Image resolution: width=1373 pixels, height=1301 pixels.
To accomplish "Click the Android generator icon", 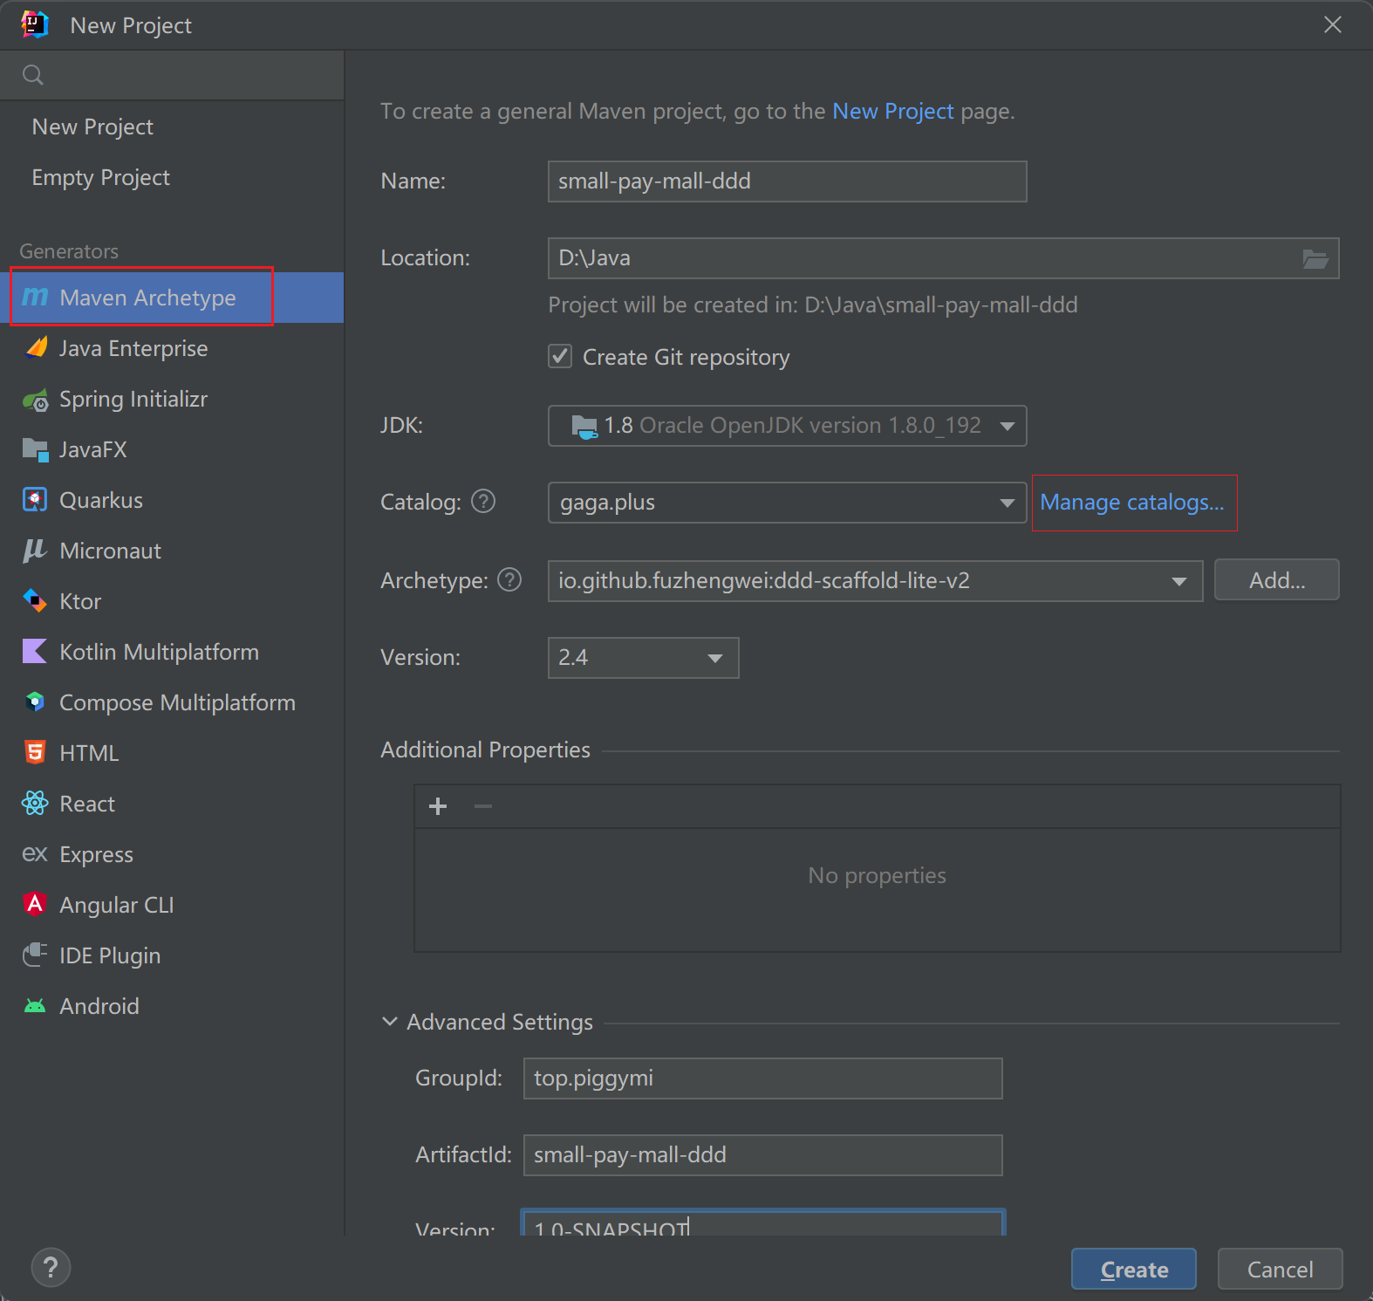I will [35, 1006].
